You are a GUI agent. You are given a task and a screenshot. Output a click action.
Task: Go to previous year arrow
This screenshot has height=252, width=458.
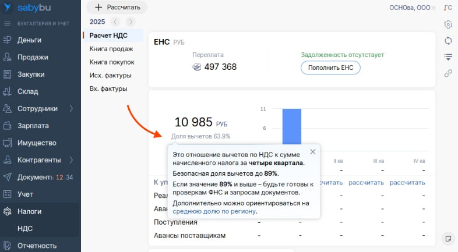115,22
